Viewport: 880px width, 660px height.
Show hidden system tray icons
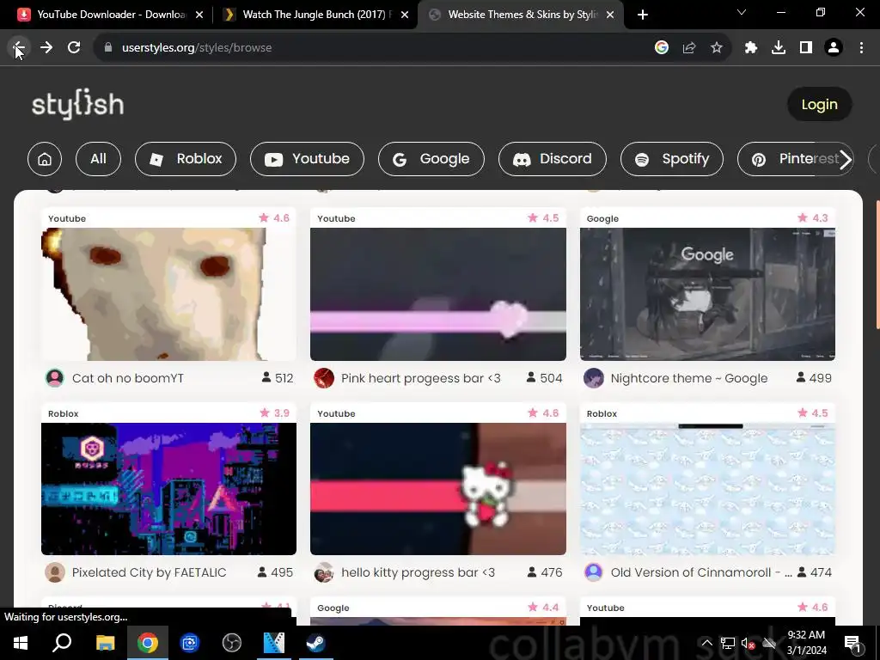tap(707, 643)
